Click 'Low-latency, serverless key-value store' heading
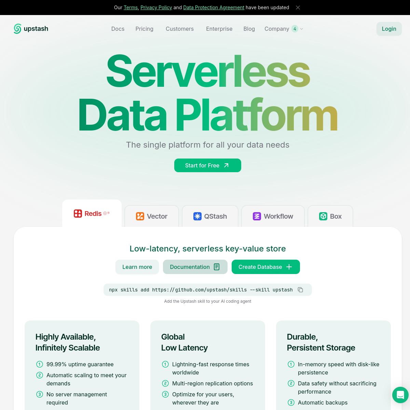Screen dimensions: 410x410 pos(208,249)
